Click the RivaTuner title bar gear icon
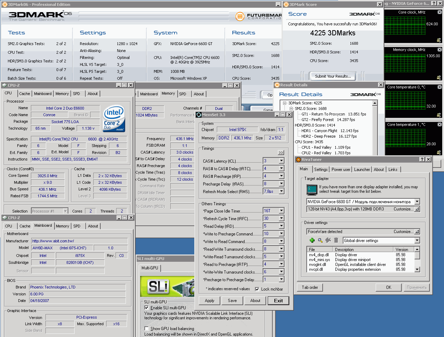 click(x=298, y=159)
